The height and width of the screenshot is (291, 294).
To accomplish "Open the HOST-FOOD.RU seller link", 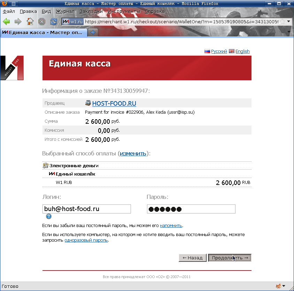I will [114, 103].
